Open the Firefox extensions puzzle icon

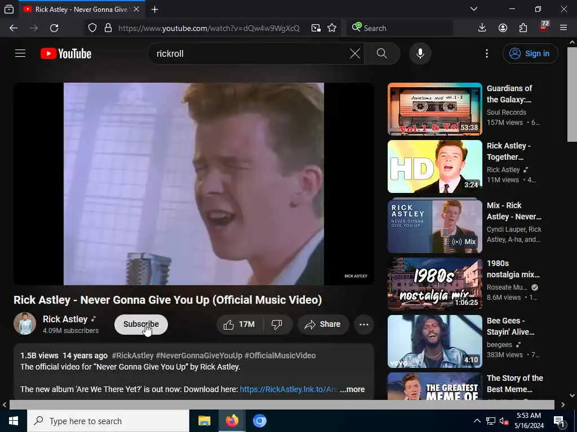523,28
